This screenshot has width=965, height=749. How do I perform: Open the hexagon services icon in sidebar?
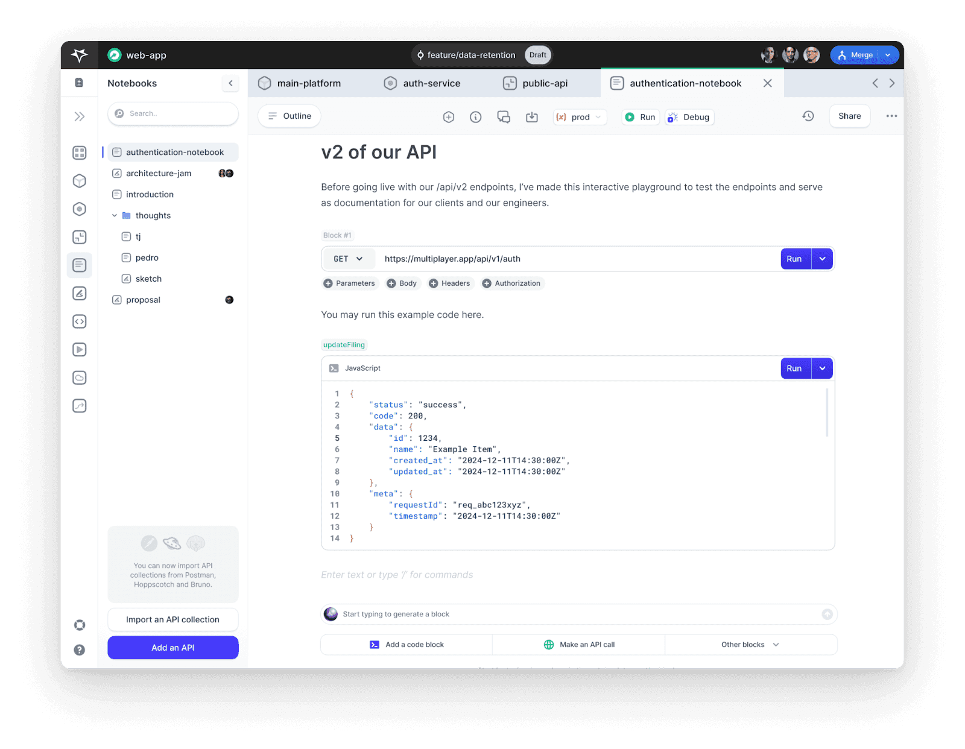(79, 209)
